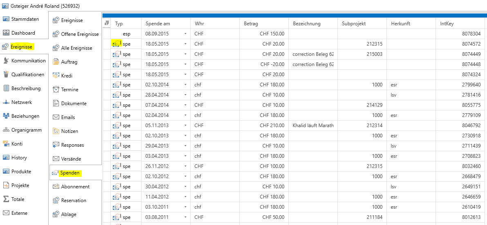Click the donation icon in the 18.05.2015 CHF 20.00 row with subproject 212315

coord(117,44)
